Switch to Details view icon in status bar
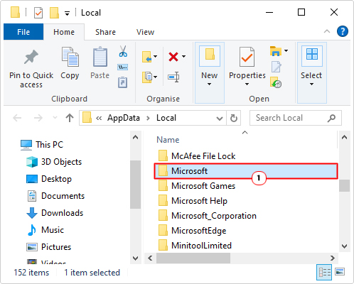Screen dimensions: 354x284 pos(324,272)
